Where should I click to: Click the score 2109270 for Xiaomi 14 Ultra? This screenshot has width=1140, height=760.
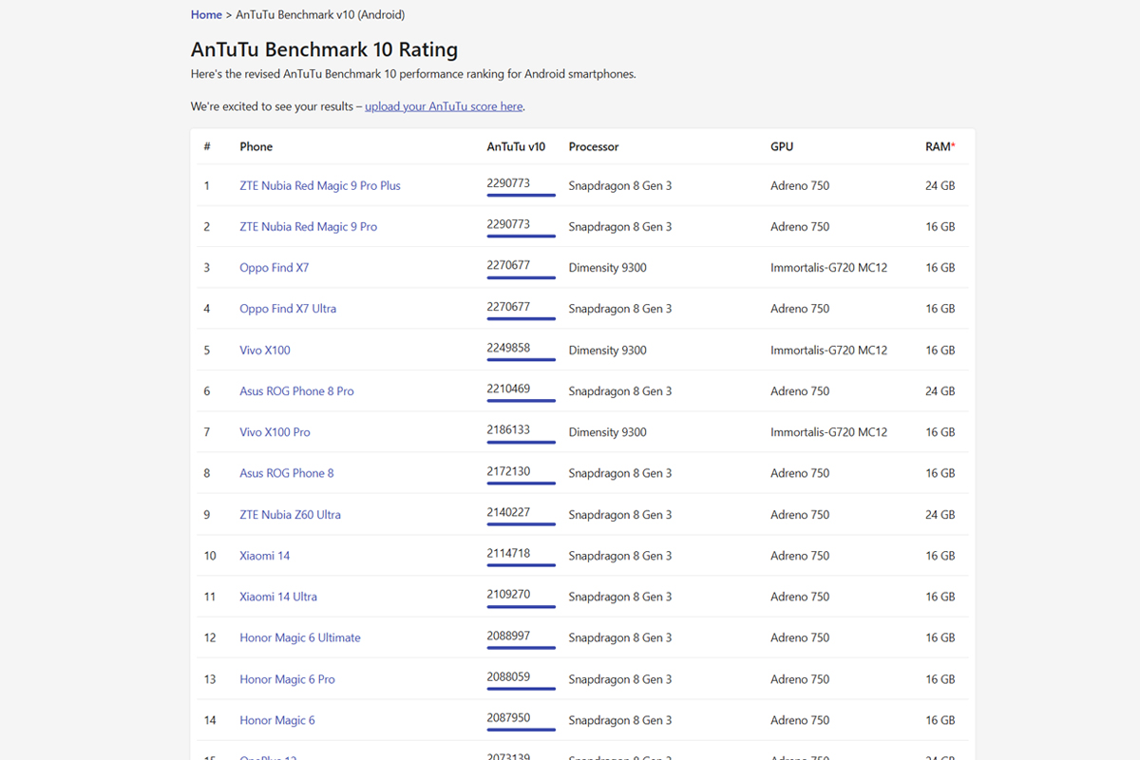(508, 594)
